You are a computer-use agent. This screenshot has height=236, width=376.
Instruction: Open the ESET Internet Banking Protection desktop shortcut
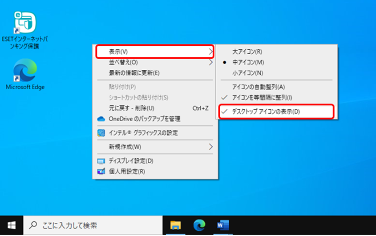[x=25, y=30]
